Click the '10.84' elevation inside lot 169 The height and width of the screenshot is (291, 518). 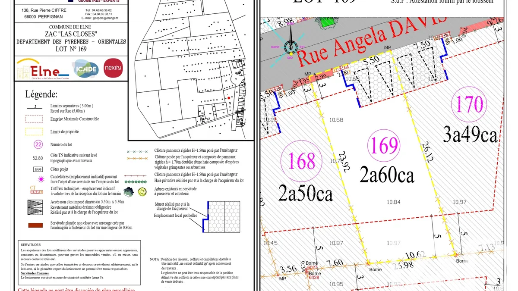coord(394,202)
